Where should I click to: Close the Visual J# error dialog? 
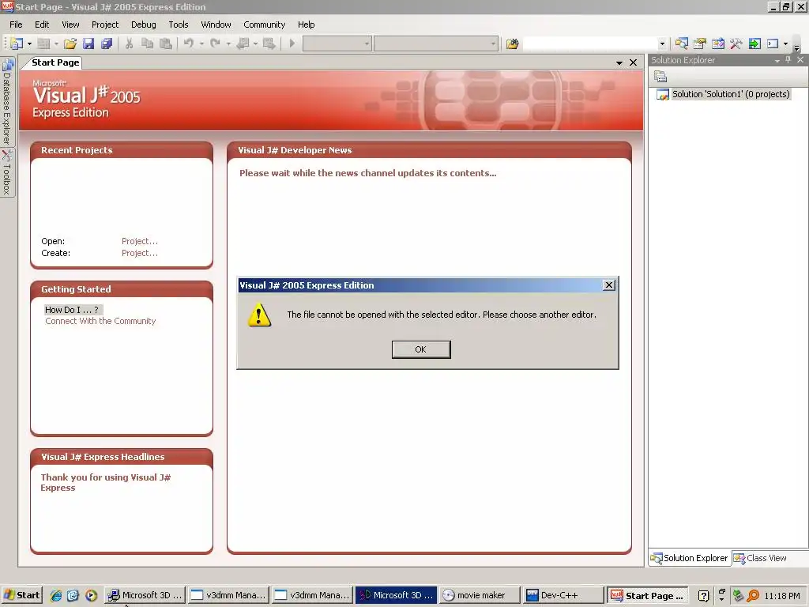609,285
